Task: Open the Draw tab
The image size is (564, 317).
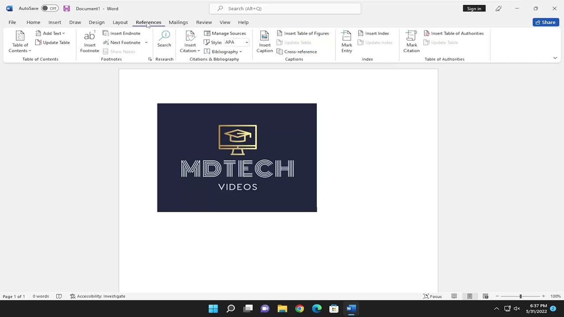Action: [75, 22]
